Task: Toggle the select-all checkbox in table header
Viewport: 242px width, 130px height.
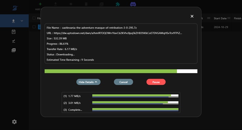Action: (34, 19)
